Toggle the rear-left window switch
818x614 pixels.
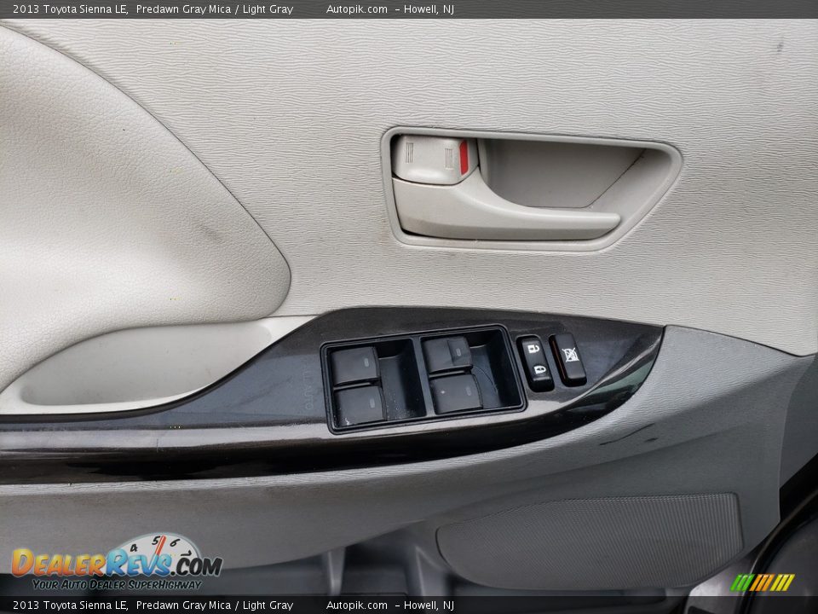359,404
